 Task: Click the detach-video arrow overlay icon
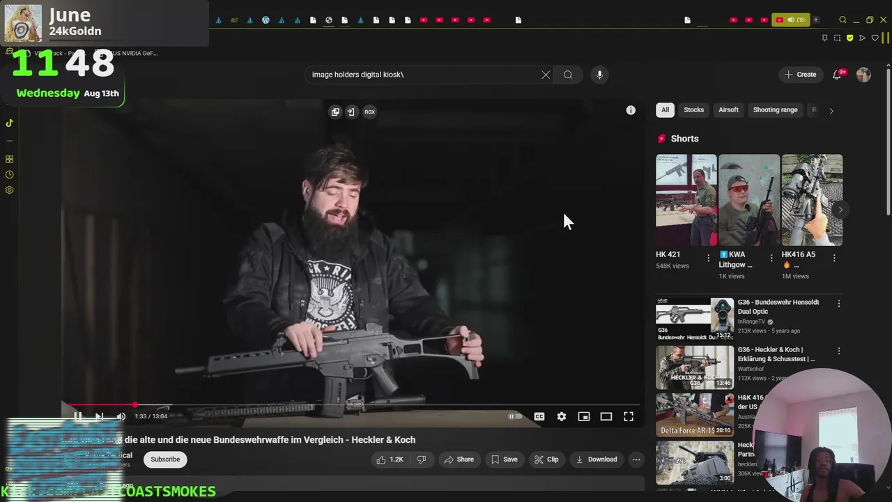(351, 112)
